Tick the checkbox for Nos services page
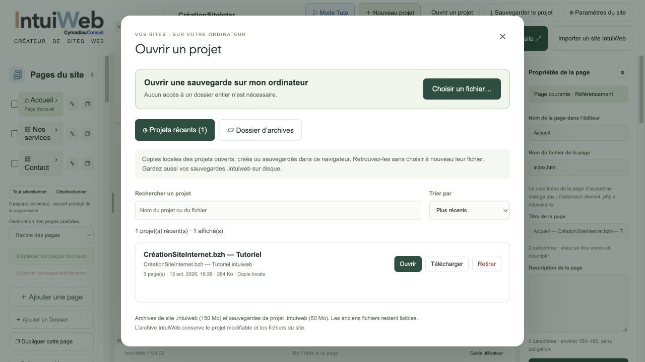 [15, 134]
